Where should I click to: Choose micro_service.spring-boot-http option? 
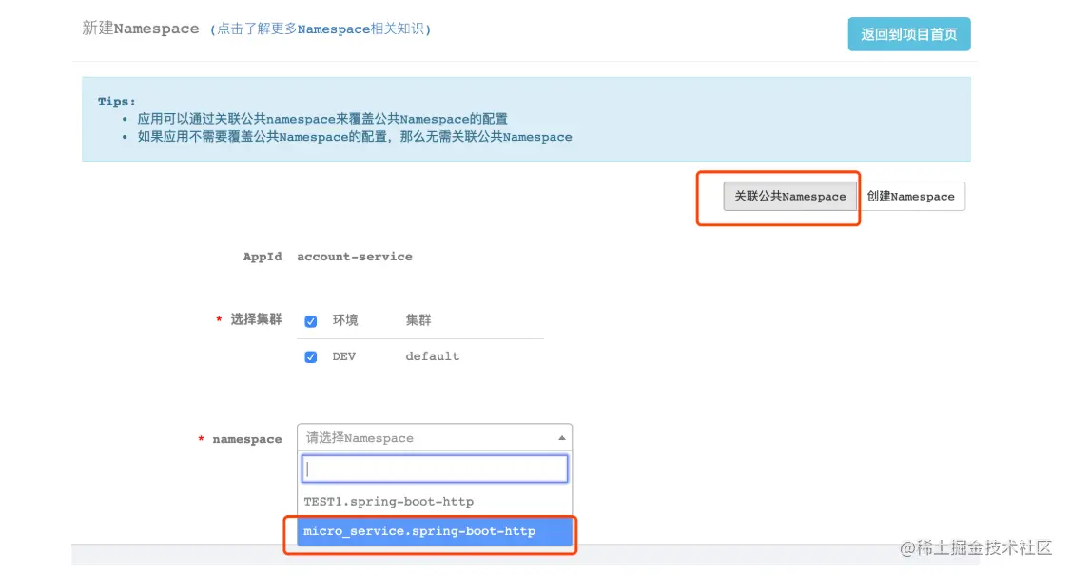pos(434,531)
